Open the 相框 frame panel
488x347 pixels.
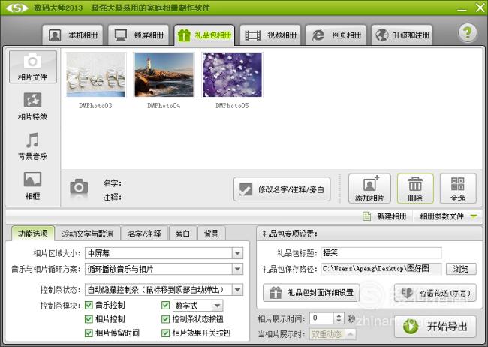point(33,186)
